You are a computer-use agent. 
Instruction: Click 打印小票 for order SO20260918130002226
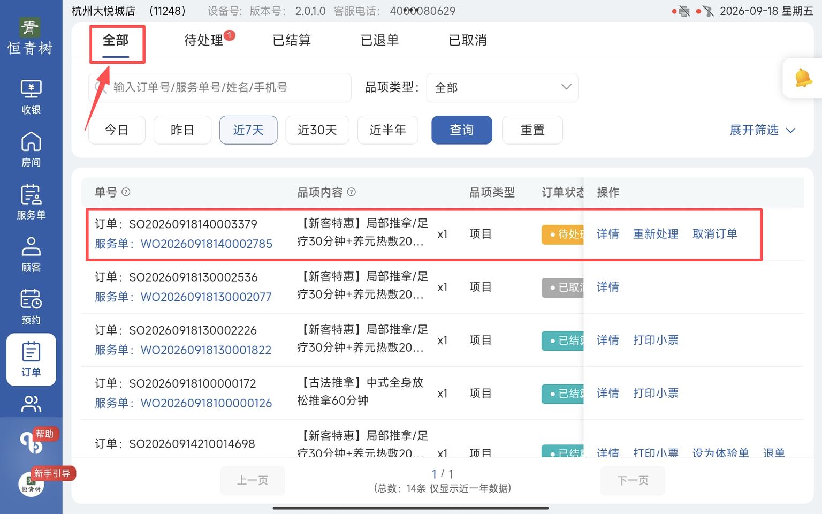click(x=656, y=340)
